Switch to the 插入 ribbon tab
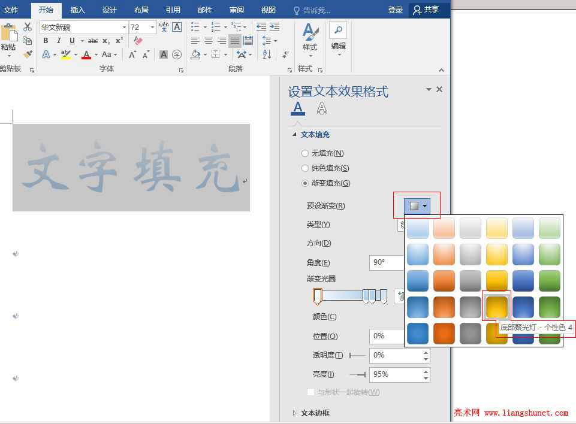Screen dimensions: 576x424 tap(77, 10)
